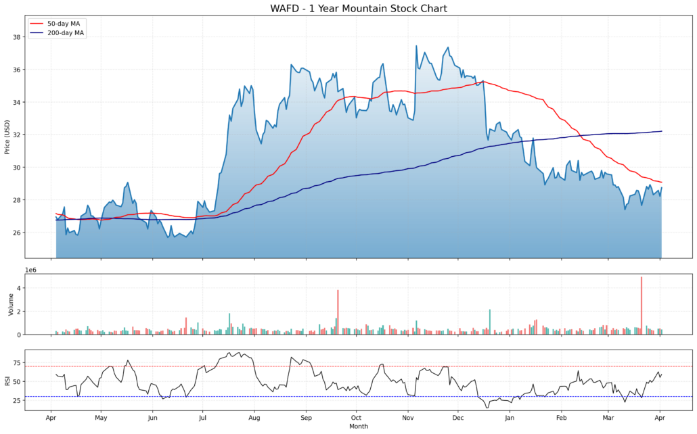Click the tallest red volume bar in late March
Screen dimensions: 697x434
click(x=642, y=306)
